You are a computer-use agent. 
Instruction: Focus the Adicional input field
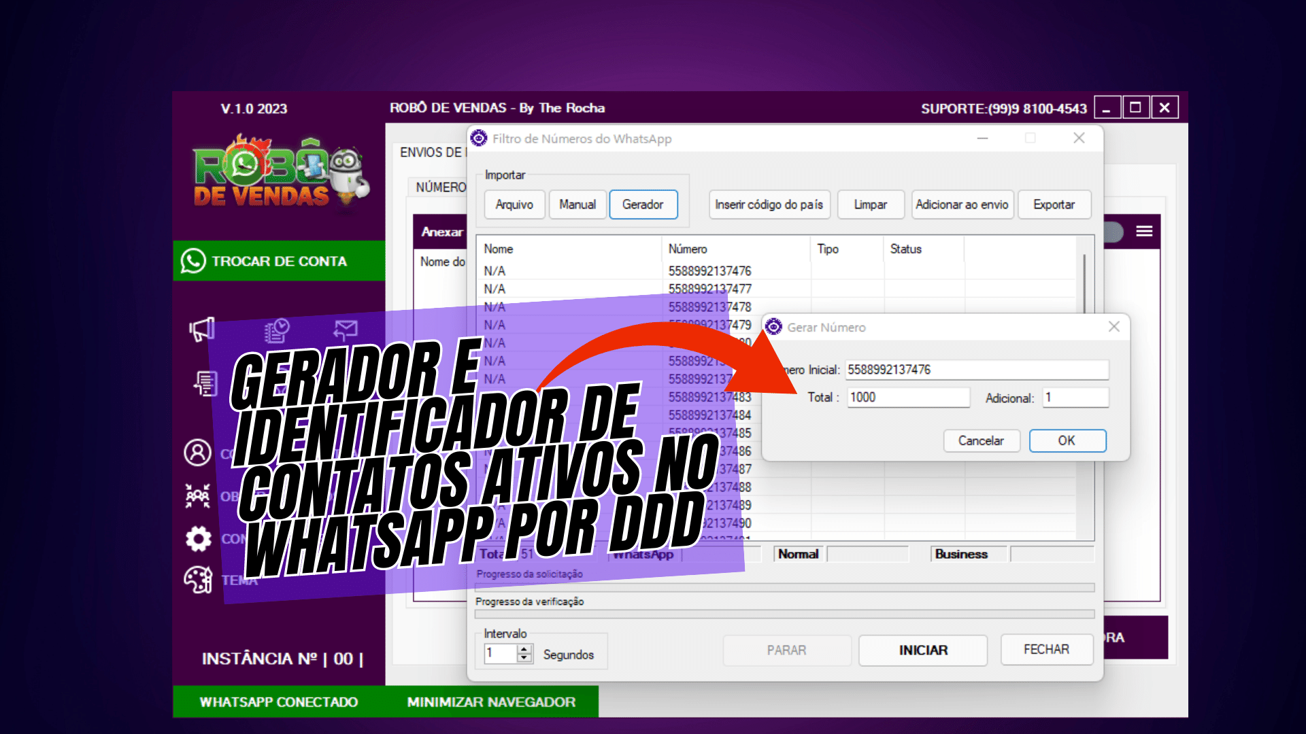coord(1075,398)
